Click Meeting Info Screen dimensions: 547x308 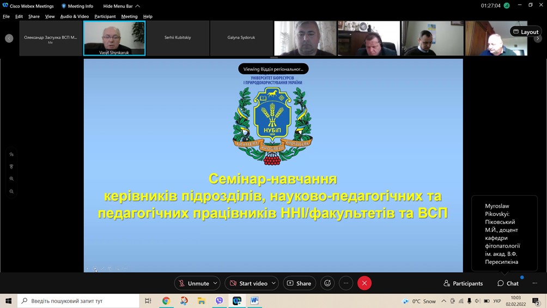pyautogui.click(x=77, y=6)
